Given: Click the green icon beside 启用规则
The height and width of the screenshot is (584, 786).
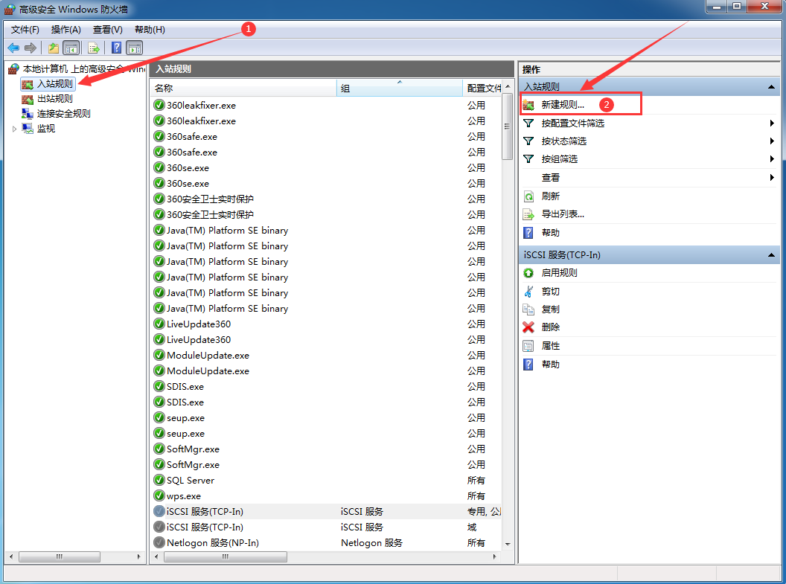Looking at the screenshot, I should (x=528, y=273).
